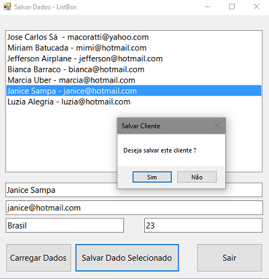Image resolution: width=269 pixels, height=279 pixels.
Task: Focus the email field with janice@hotmail.com
Action: [x=134, y=208]
